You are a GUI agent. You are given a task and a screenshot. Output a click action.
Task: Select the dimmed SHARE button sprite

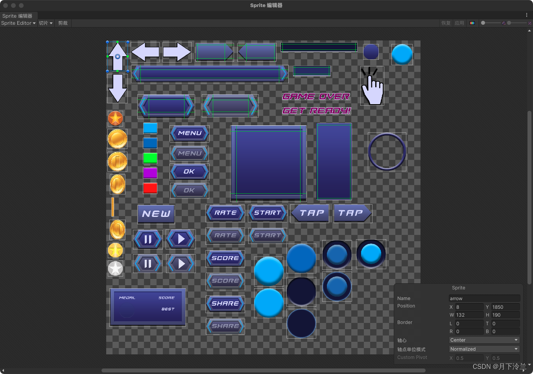(225, 326)
